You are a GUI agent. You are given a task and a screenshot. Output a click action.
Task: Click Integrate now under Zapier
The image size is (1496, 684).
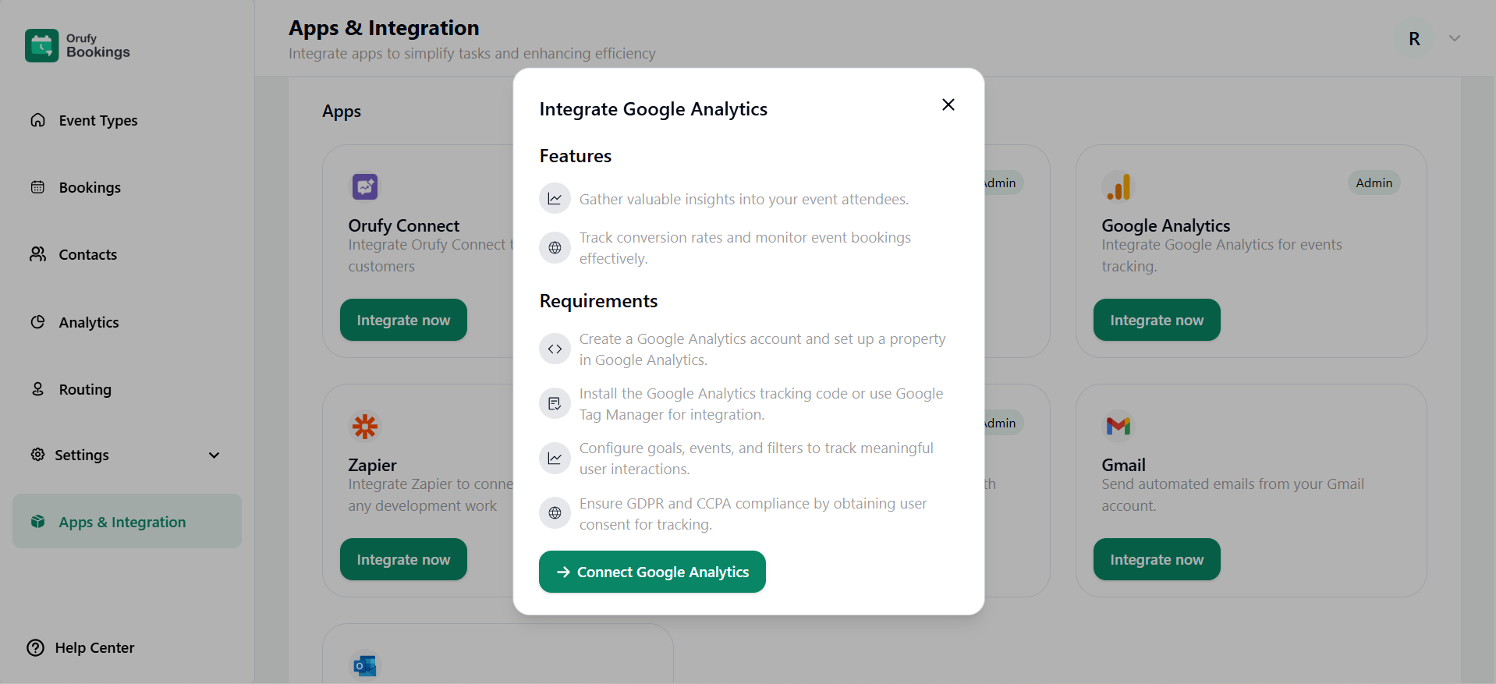[x=403, y=559]
